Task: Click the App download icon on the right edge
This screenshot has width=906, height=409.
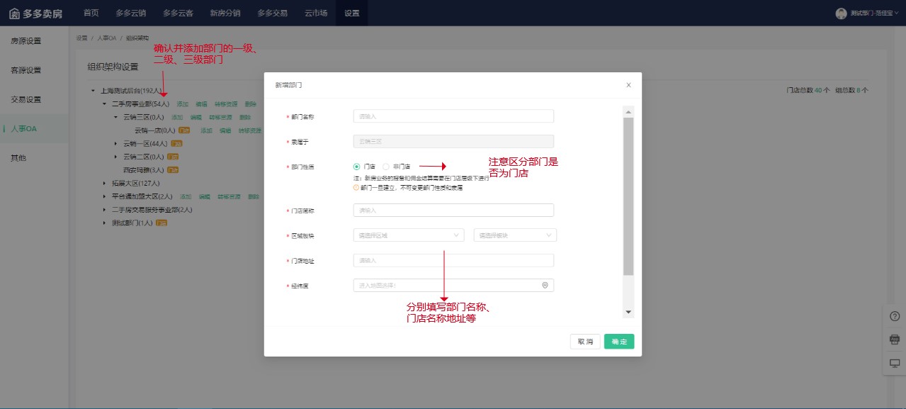Action: pos(893,339)
